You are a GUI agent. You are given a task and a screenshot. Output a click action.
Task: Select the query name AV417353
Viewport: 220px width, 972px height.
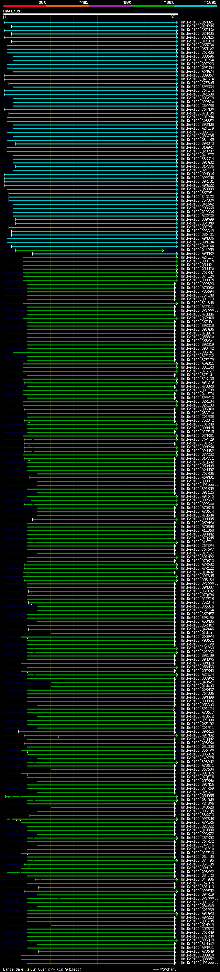click(13, 11)
